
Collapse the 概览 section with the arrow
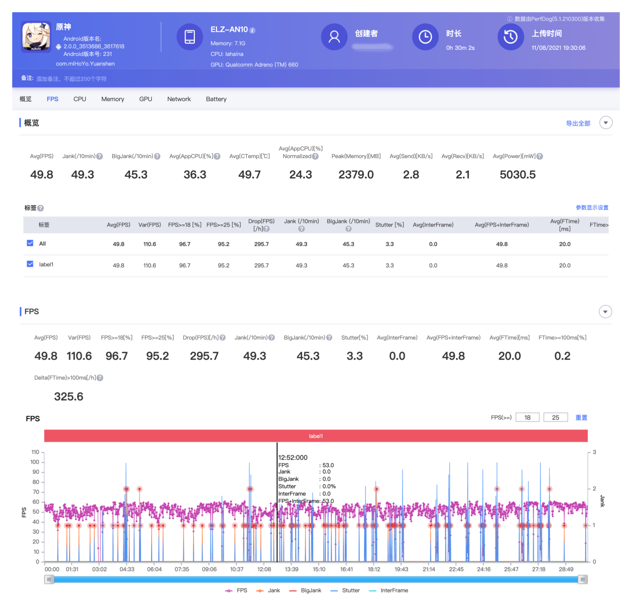(x=606, y=123)
